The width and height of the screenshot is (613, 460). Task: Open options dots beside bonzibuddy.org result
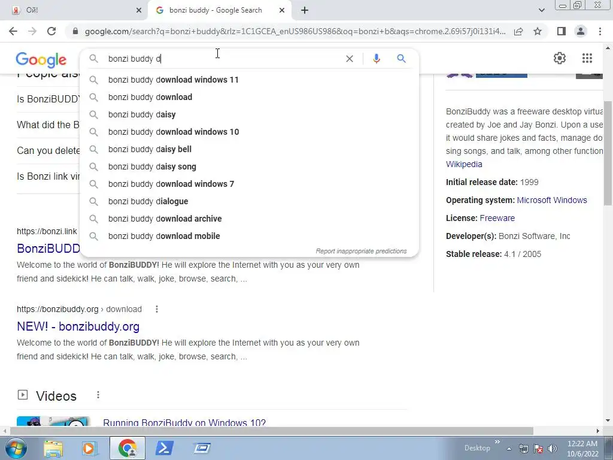click(157, 309)
